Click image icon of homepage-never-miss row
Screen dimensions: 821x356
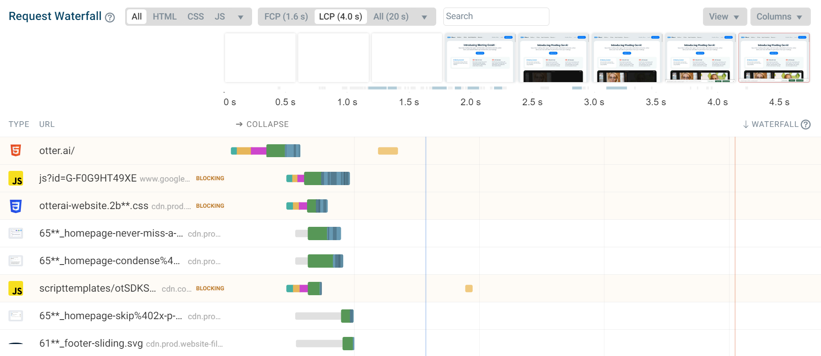[x=16, y=233]
